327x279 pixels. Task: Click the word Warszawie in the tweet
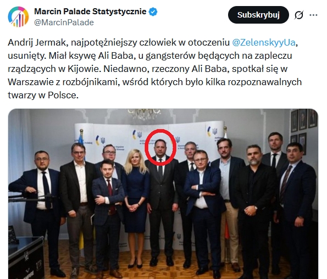[x=30, y=82]
